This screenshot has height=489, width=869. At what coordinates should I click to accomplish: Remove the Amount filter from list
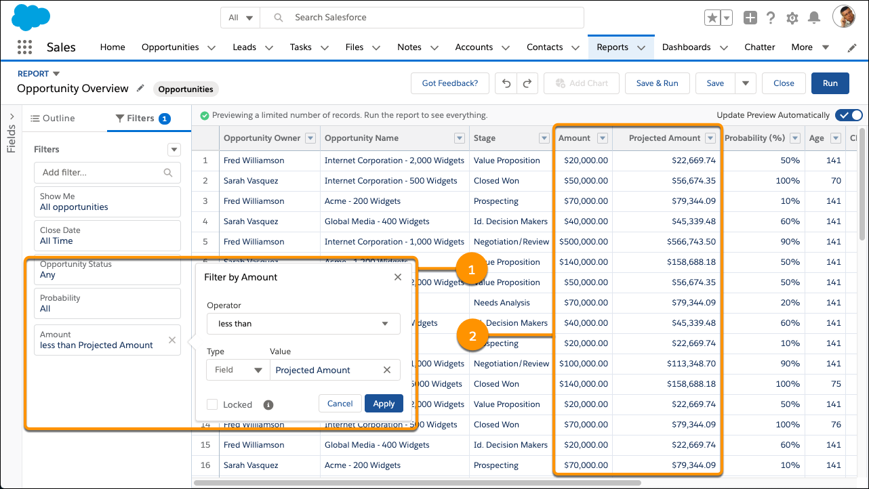[172, 340]
